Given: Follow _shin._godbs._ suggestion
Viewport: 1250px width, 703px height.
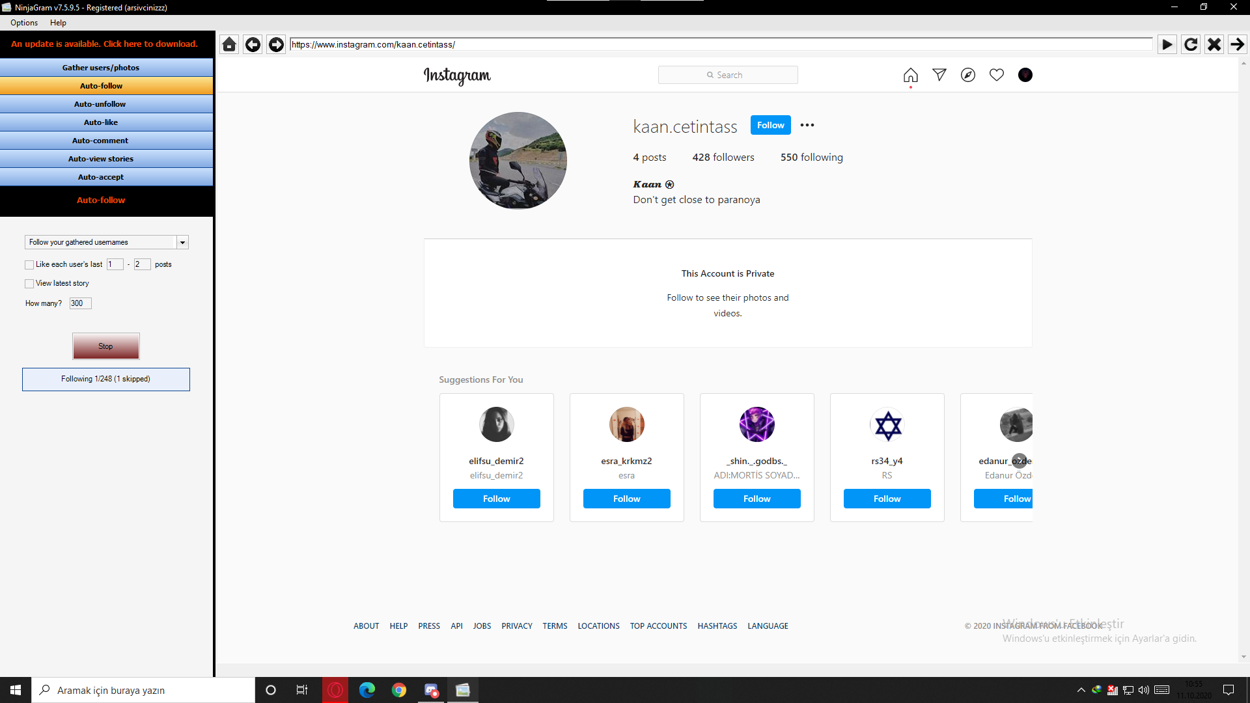Looking at the screenshot, I should pyautogui.click(x=757, y=499).
